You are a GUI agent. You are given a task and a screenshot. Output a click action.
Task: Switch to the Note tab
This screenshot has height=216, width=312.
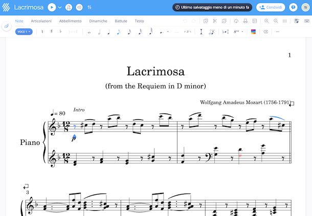[x=19, y=21]
